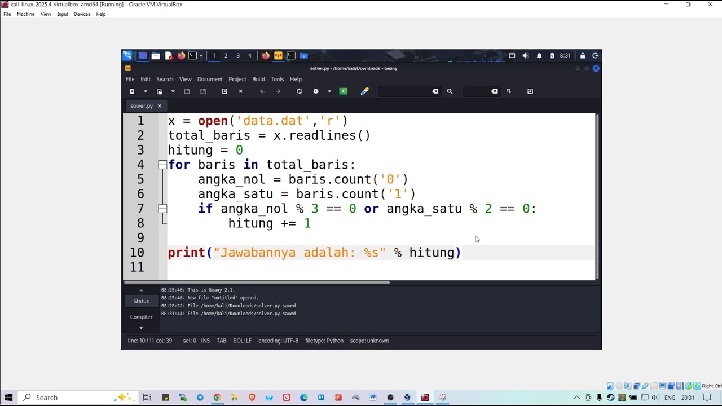Run the script with green execute button
Viewport: 722px width, 406px height.
[344, 91]
